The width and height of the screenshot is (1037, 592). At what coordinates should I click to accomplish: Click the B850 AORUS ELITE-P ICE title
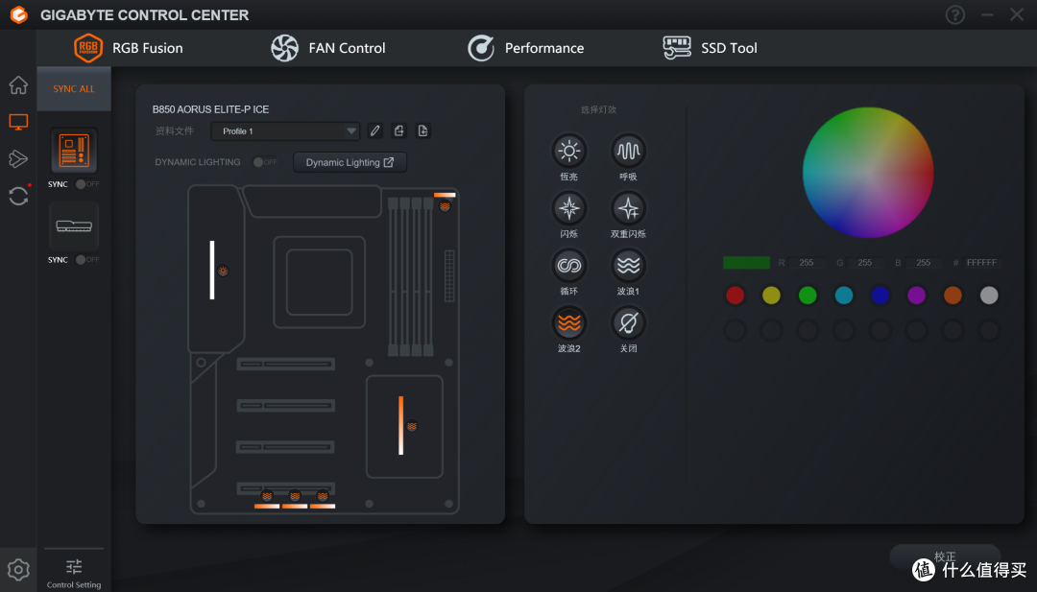210,109
